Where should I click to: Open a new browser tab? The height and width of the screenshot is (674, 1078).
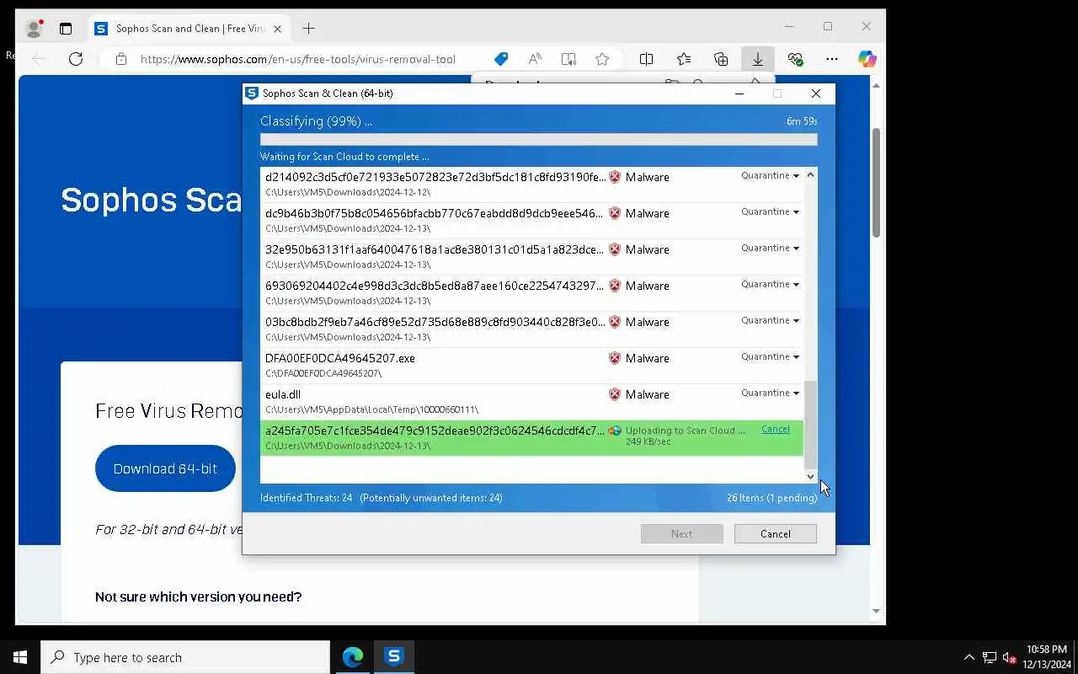point(309,29)
